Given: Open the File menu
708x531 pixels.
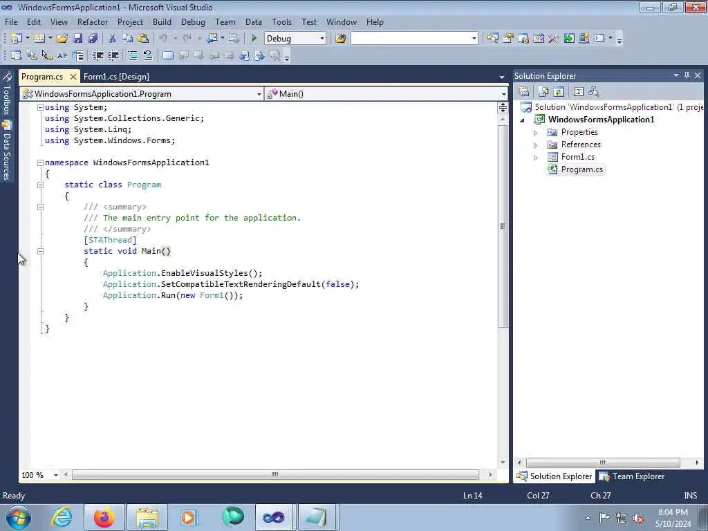Looking at the screenshot, I should coord(11,21).
